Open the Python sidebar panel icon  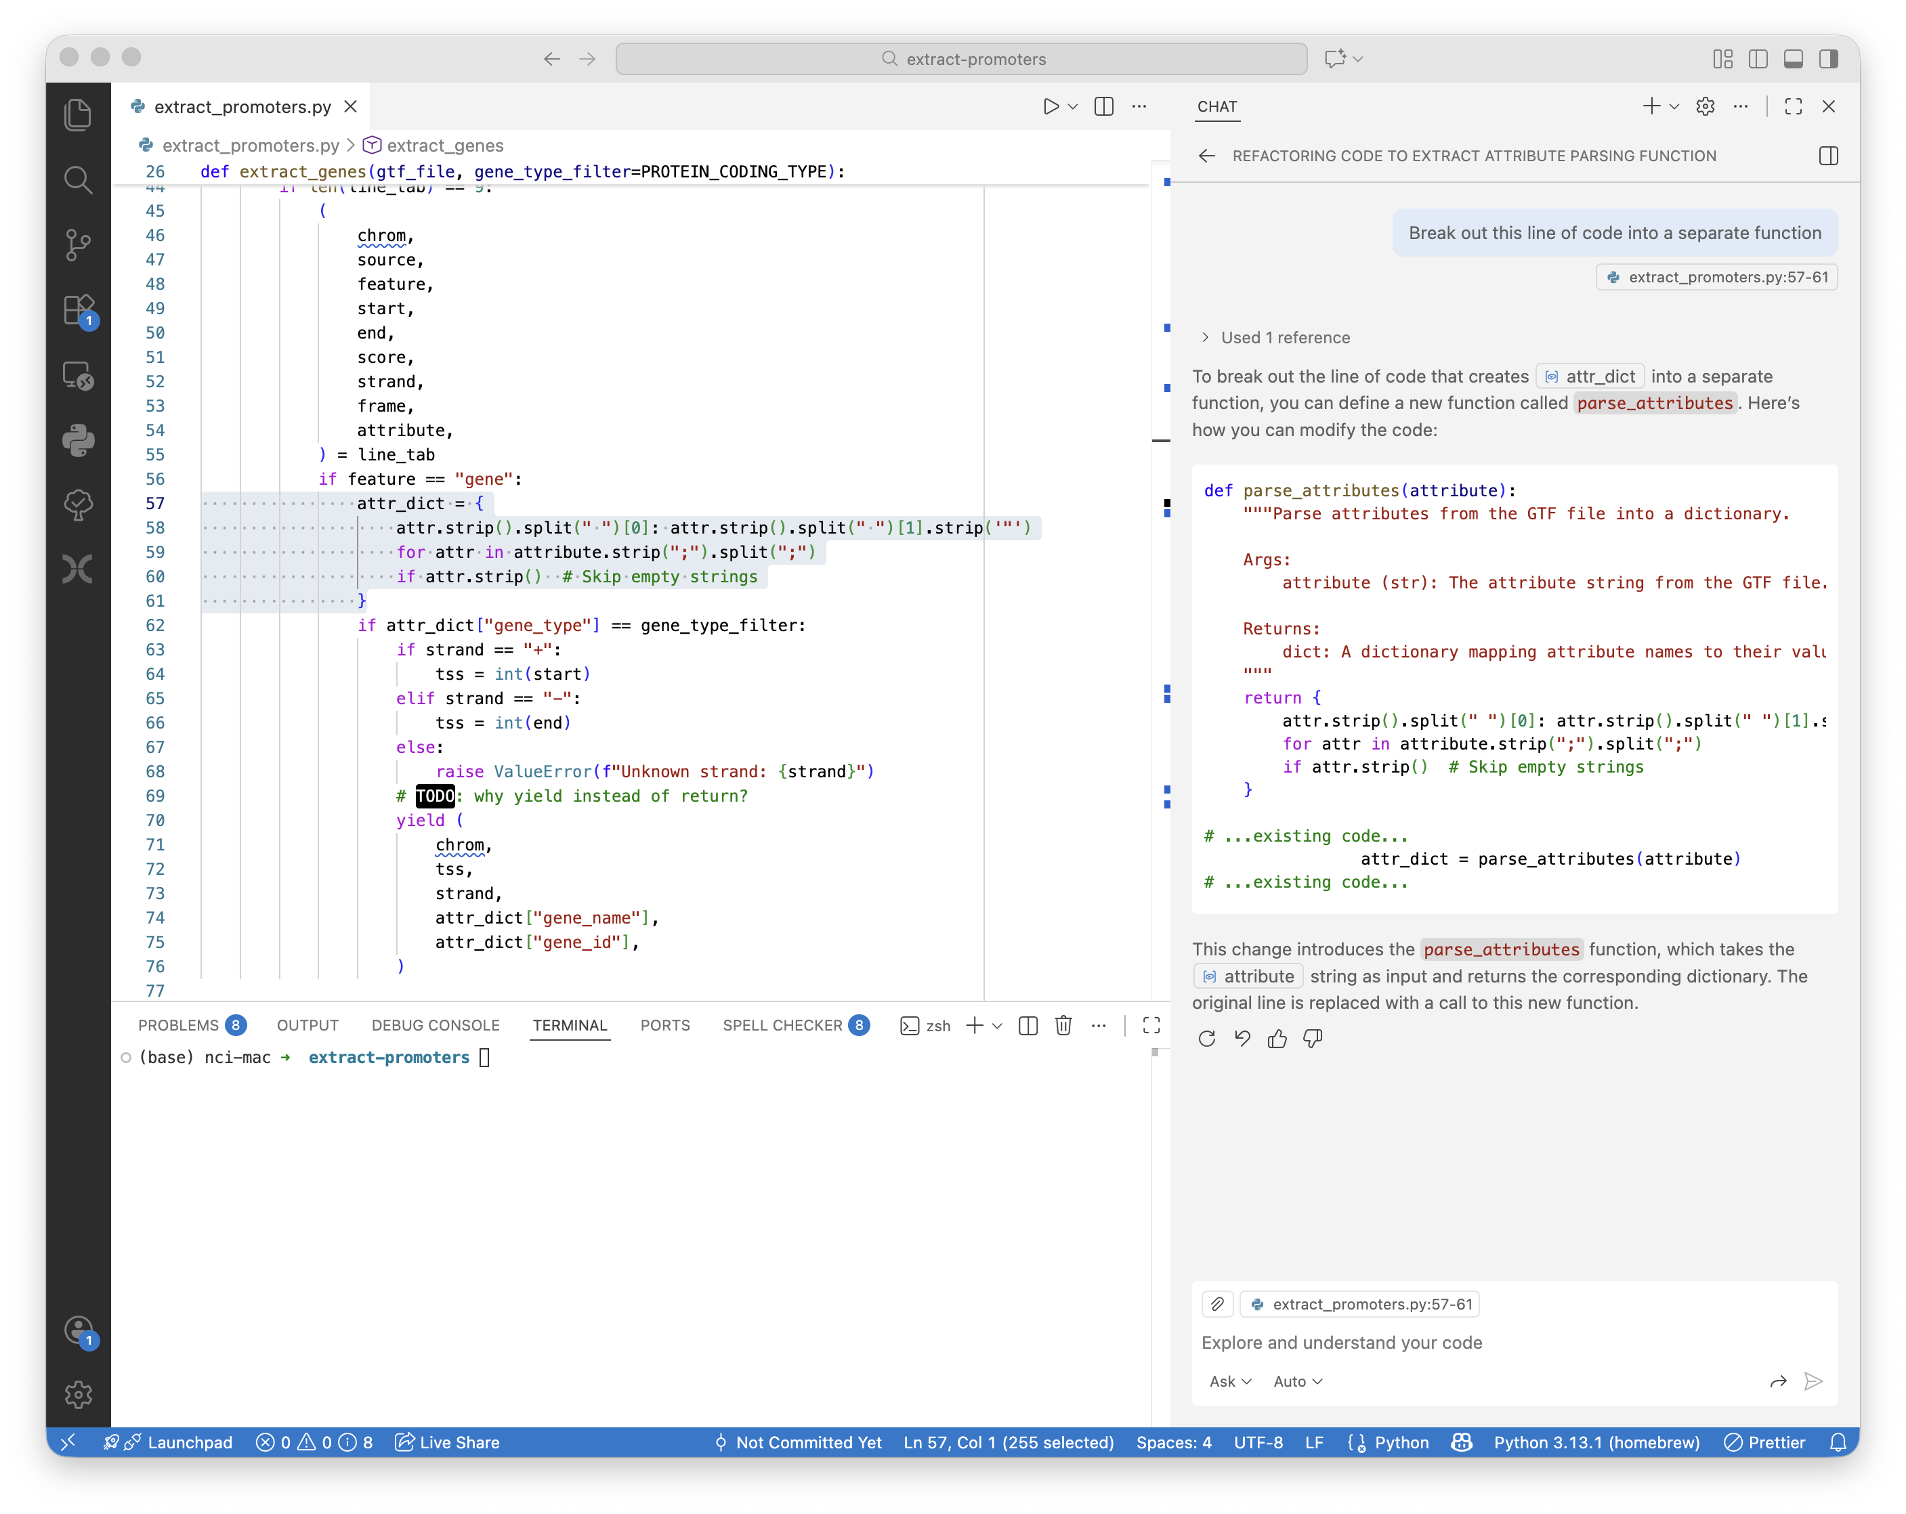78,440
